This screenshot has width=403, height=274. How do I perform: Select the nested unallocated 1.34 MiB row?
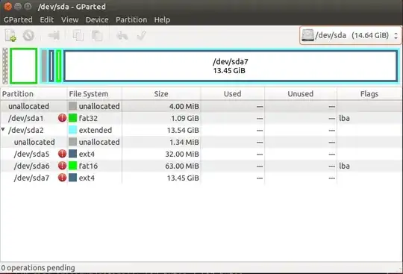coord(201,142)
